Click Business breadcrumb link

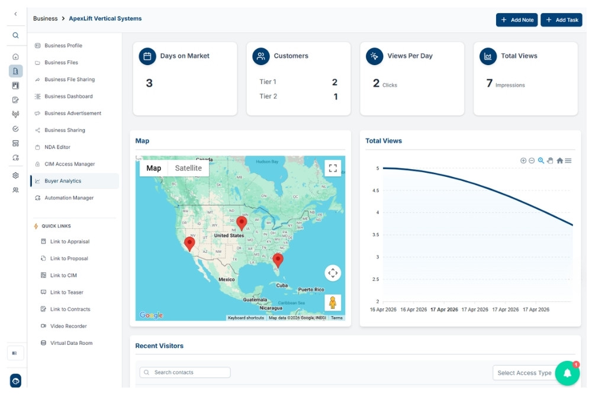pos(46,18)
